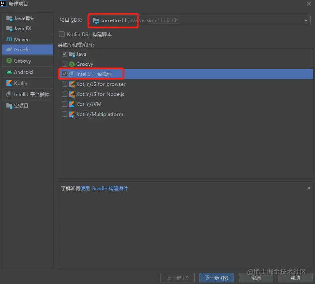Image resolution: width=315 pixels, height=284 pixels.
Task: Click the Java label in frameworks list
Action: pos(81,54)
